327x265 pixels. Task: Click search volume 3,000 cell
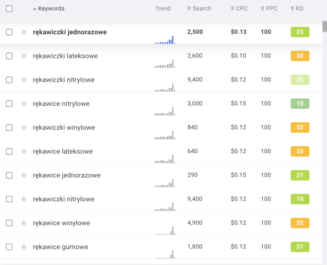(x=195, y=103)
